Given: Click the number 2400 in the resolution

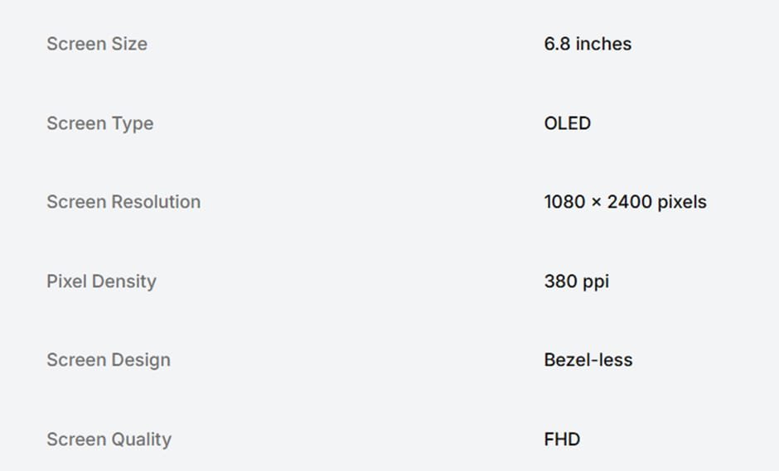Looking at the screenshot, I should (630, 202).
